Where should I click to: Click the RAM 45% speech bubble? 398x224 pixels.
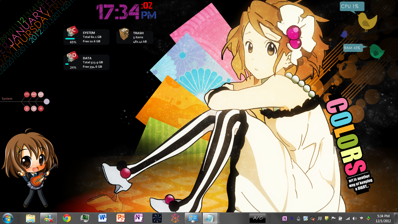coord(353,48)
